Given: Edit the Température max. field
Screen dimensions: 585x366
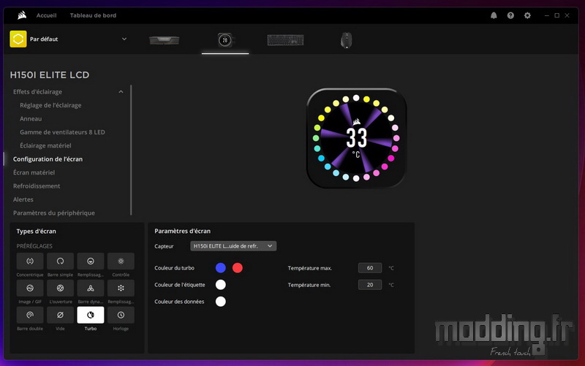Looking at the screenshot, I should (x=370, y=268).
